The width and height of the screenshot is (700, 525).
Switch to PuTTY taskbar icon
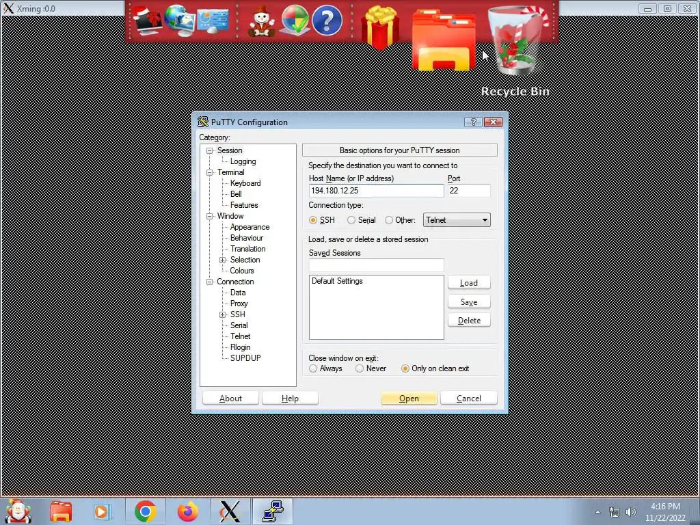272,511
